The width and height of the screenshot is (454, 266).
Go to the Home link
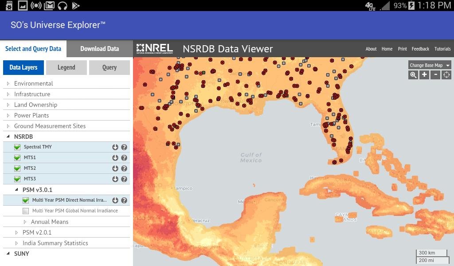tap(387, 49)
